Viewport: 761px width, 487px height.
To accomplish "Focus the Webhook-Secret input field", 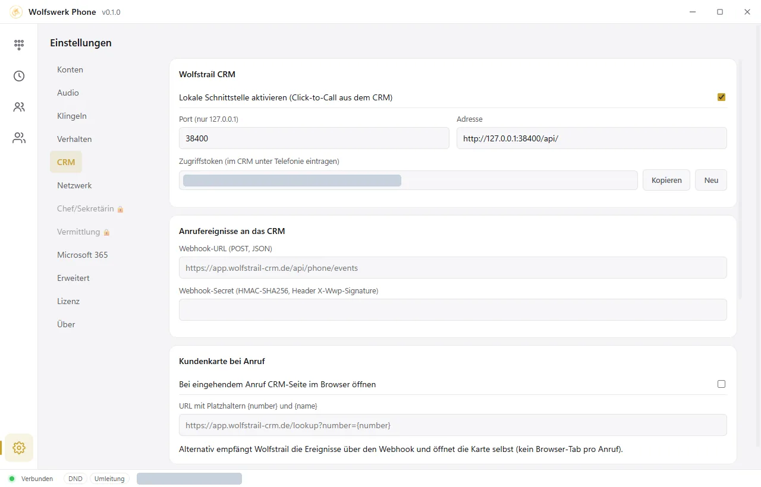I will (453, 309).
